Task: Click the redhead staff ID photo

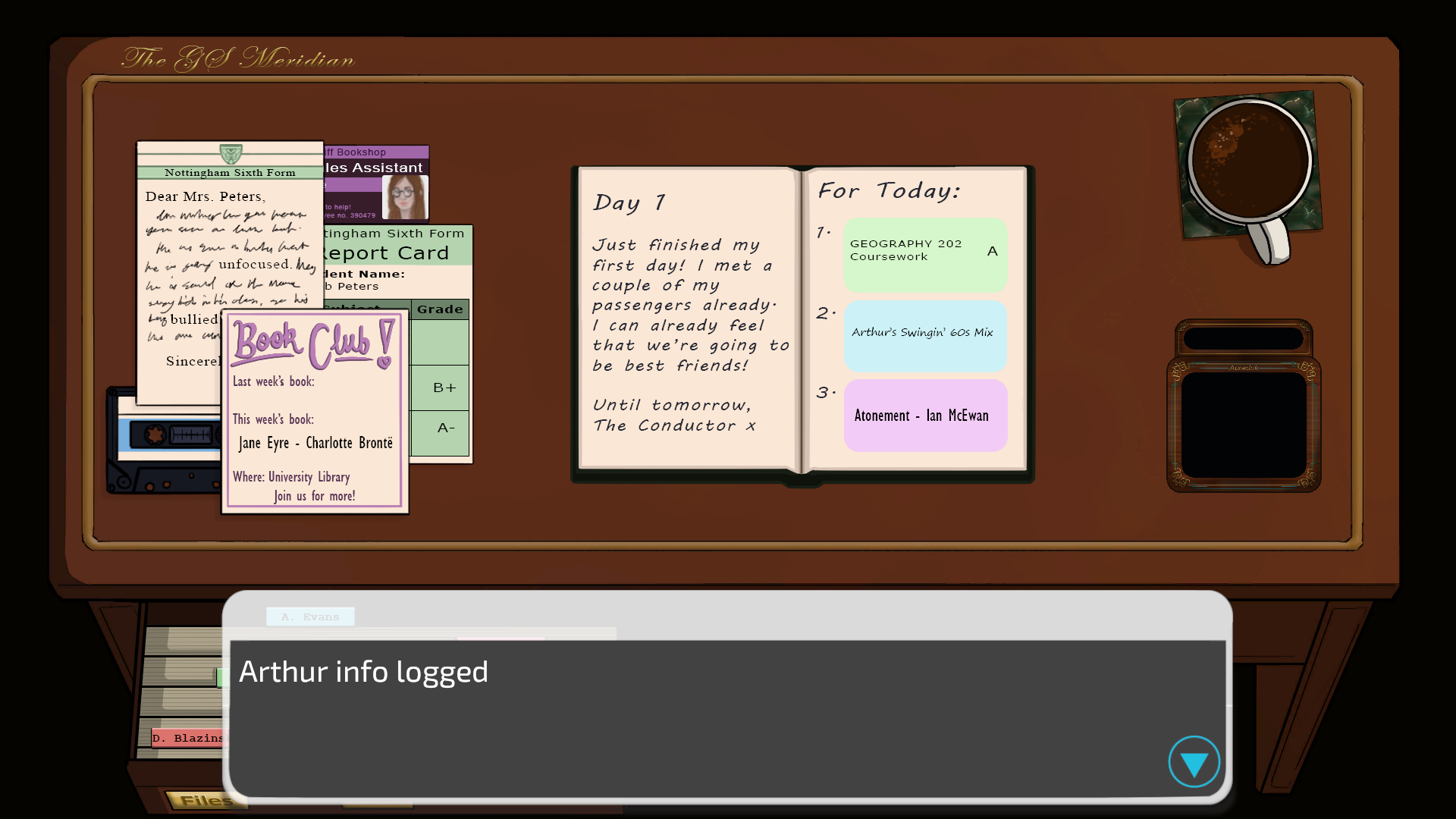Action: (x=405, y=197)
